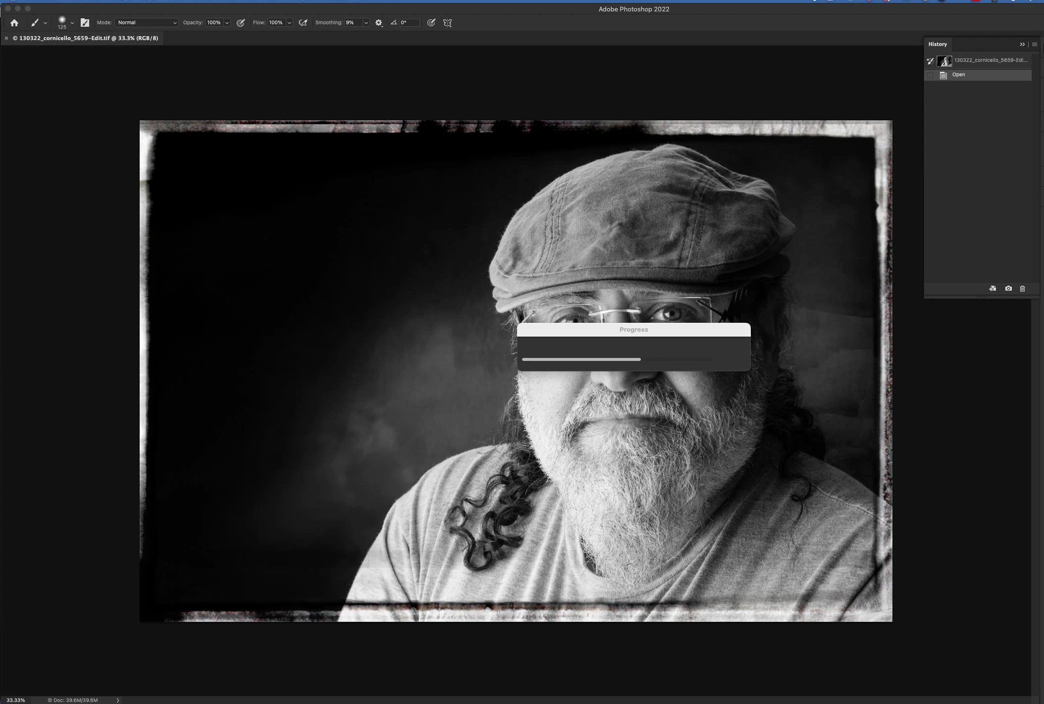
Task: Expand the Flow value dropdown arrow
Action: tap(289, 23)
